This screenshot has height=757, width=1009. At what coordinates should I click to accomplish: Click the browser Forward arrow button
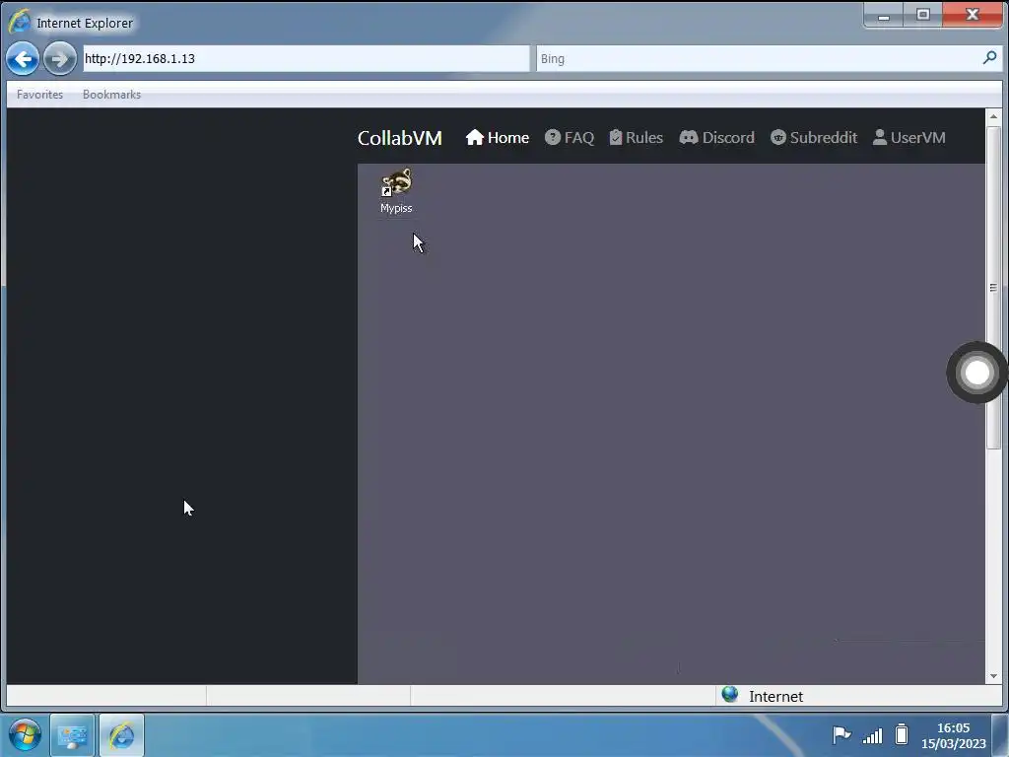(60, 59)
